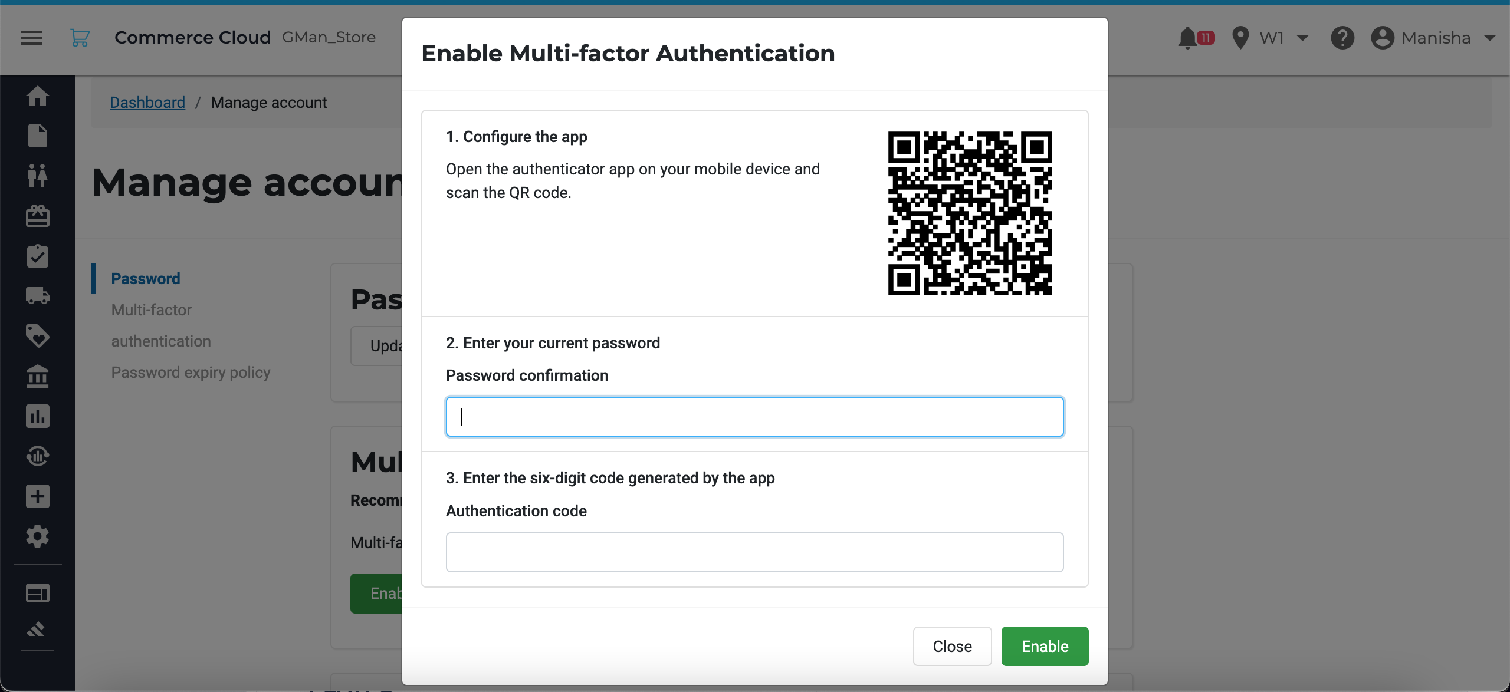The height and width of the screenshot is (692, 1510).
Task: Click the QR code image
Action: pyautogui.click(x=970, y=213)
